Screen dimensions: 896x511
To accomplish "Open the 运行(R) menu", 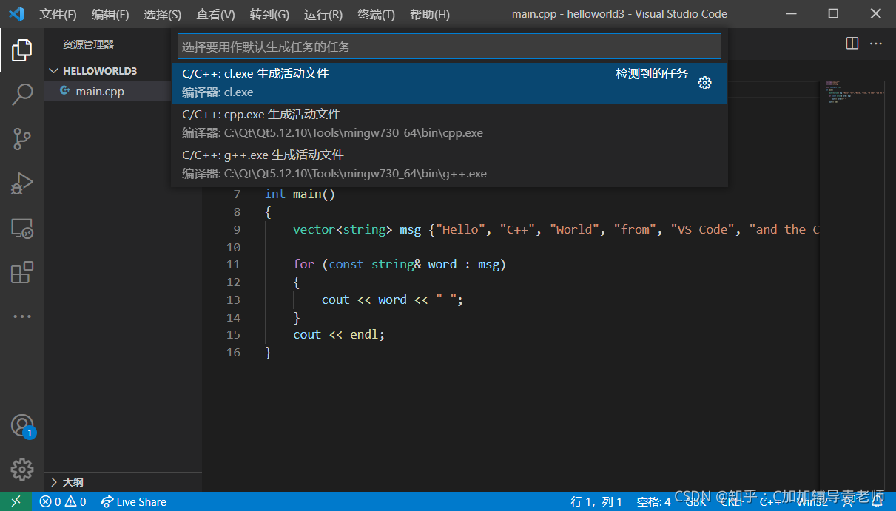I will [x=323, y=14].
